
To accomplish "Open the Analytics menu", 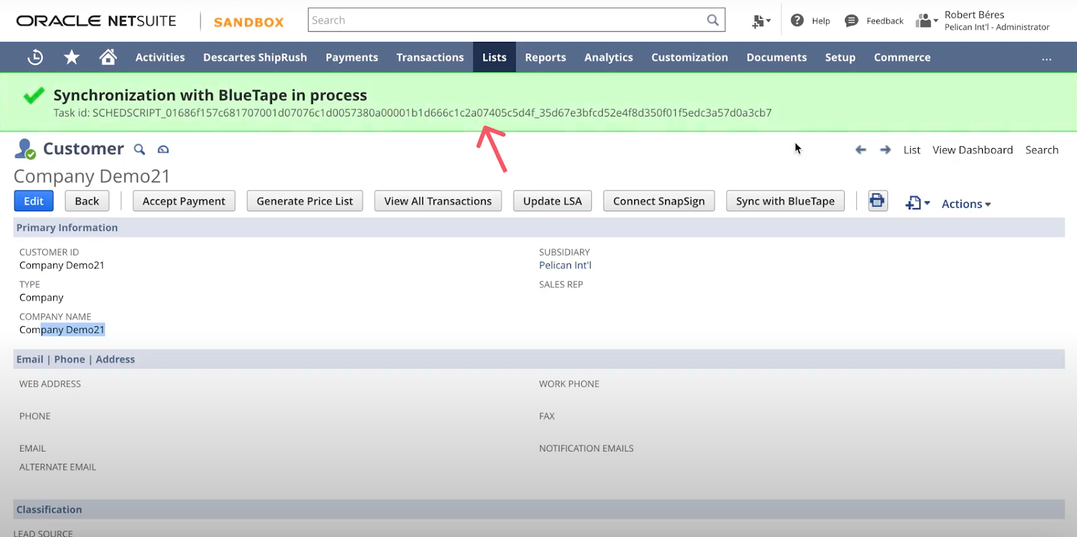I will [609, 57].
